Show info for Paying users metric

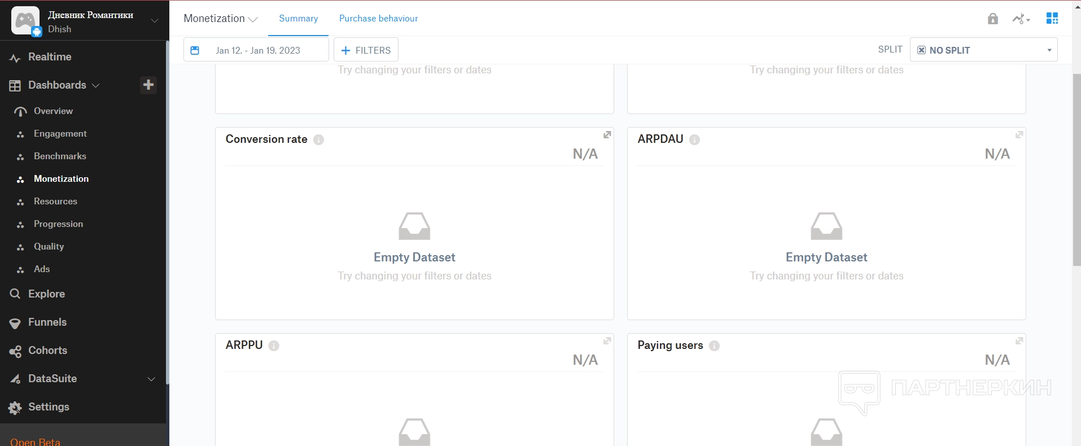(714, 346)
